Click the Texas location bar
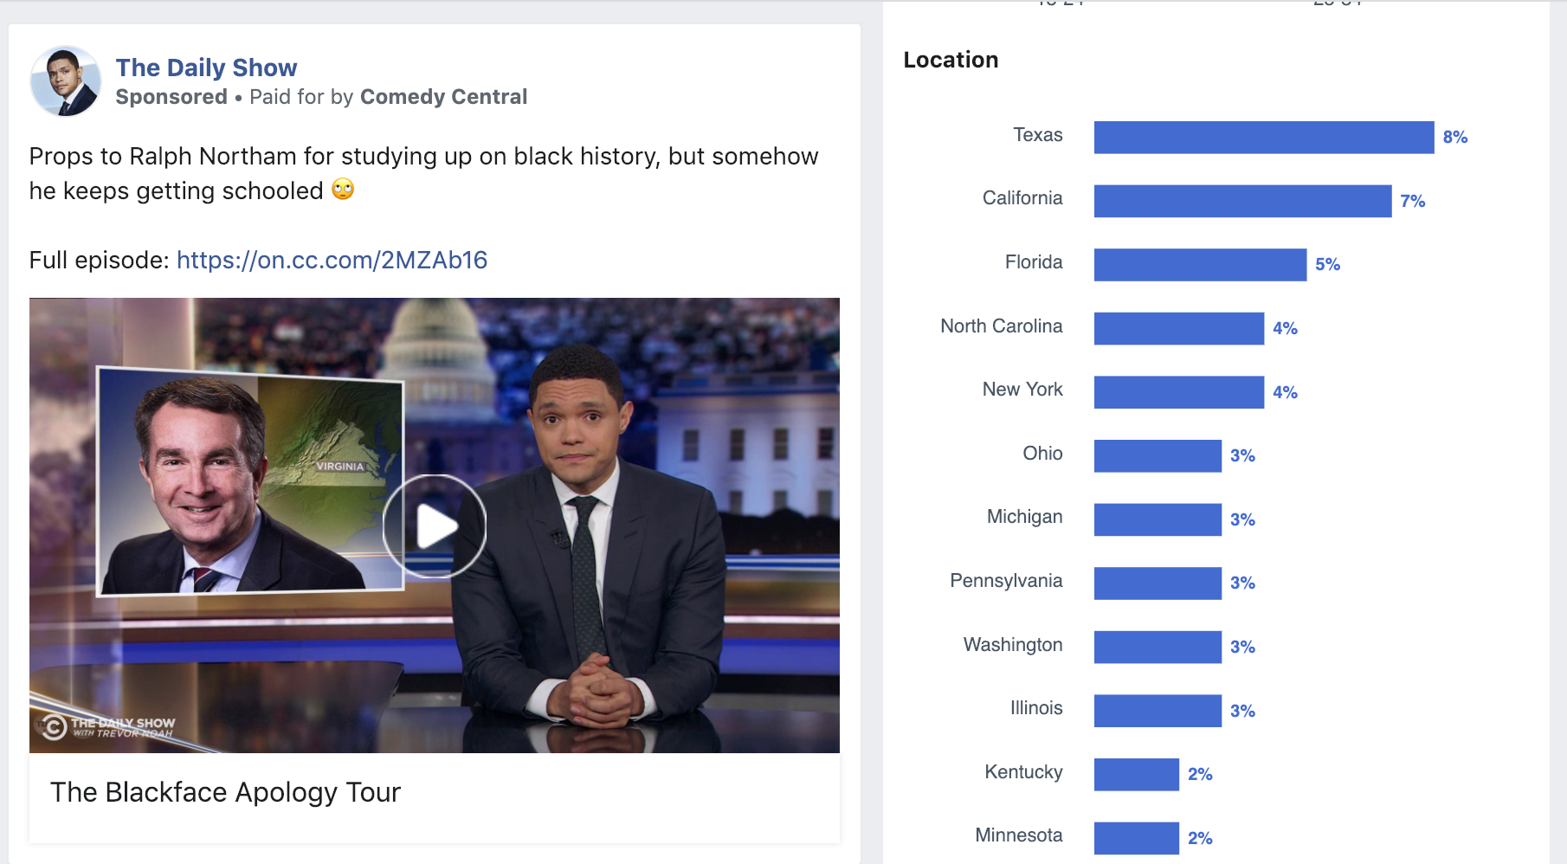The width and height of the screenshot is (1567, 864). coord(1263,137)
